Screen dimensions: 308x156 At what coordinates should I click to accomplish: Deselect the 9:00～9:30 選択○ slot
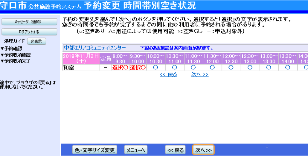point(121,68)
